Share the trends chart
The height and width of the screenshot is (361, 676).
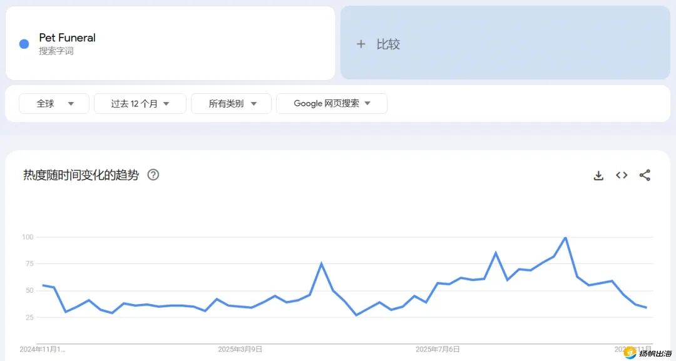pyautogui.click(x=645, y=175)
